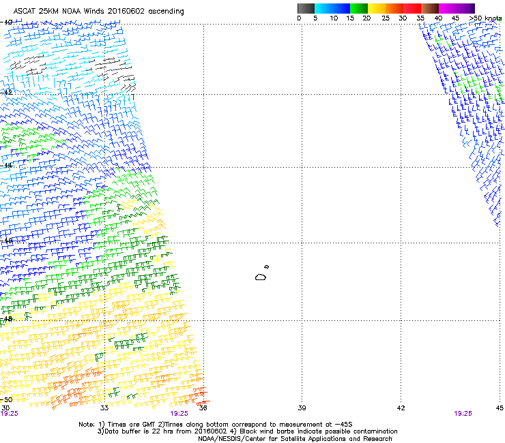Click the yellow 20-25 knots legend swatch

377,8
